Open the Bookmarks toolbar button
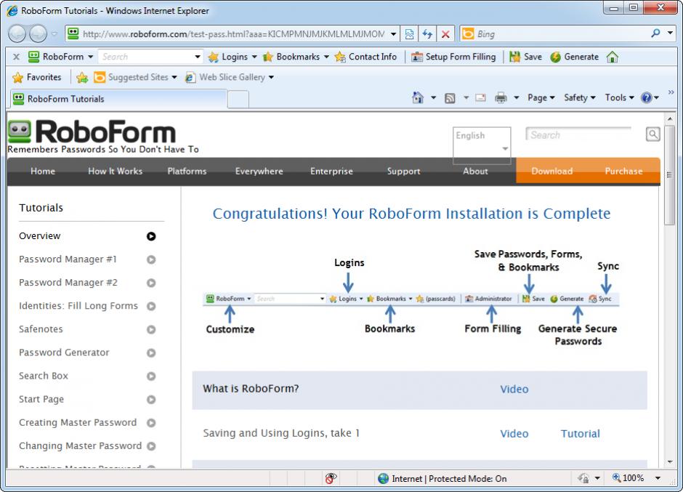Screen dimensions: 683x492 pos(296,57)
